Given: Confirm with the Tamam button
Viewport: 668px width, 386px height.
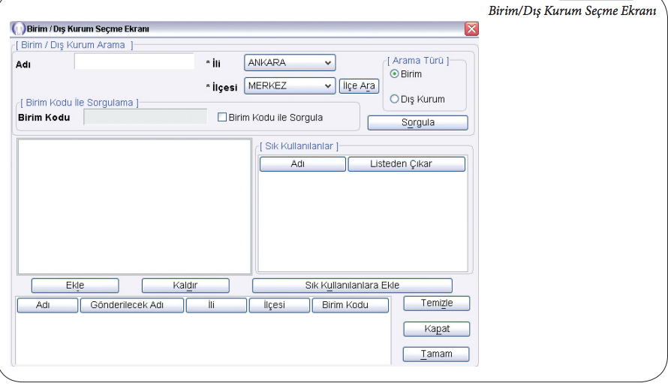Looking at the screenshot, I should tap(436, 354).
